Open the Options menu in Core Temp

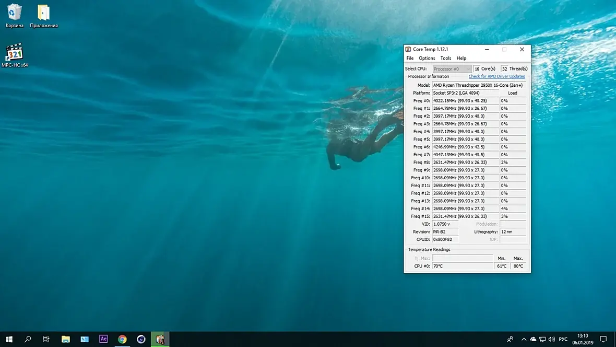(427, 58)
